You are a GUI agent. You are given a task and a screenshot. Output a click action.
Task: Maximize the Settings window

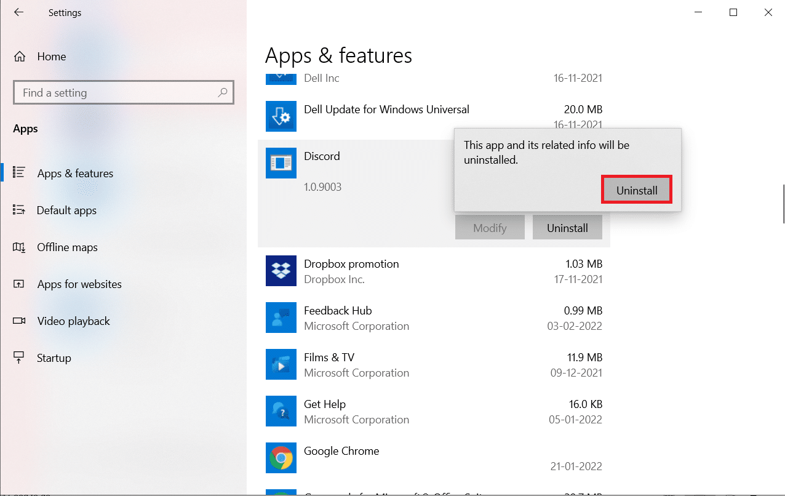(733, 12)
